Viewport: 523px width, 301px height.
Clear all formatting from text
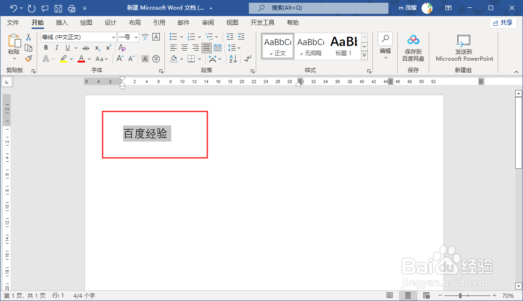tap(122, 48)
